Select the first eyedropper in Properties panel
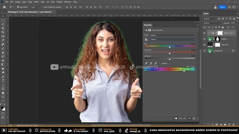Image resolution: width=239 pixels, height=134 pixels. click(x=146, y=63)
